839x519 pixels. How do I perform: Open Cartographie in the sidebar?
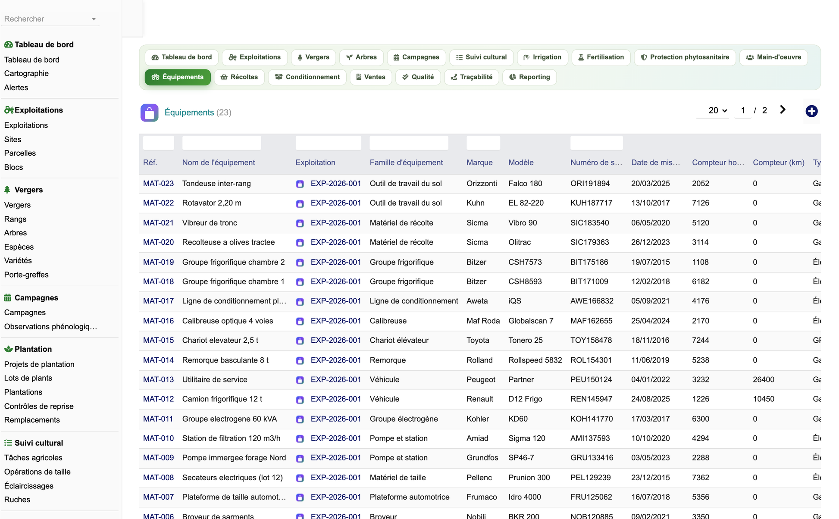click(x=26, y=74)
